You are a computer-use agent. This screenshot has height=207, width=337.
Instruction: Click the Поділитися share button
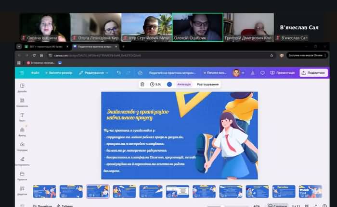[x=313, y=73]
